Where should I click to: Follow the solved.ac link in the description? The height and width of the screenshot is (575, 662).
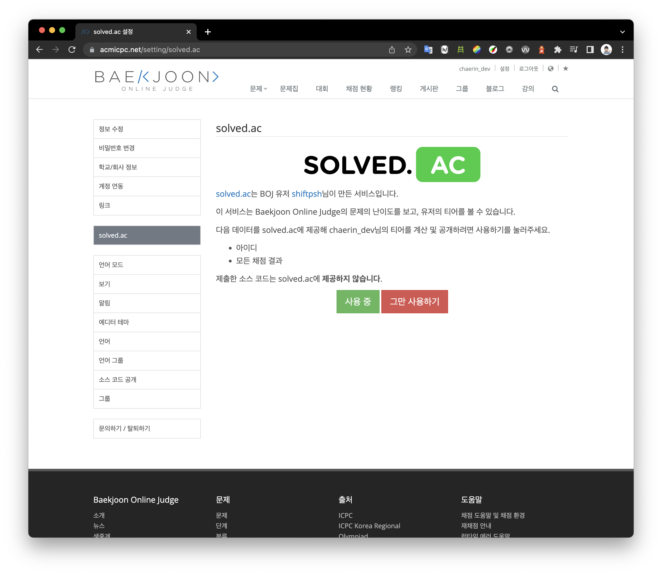click(x=233, y=194)
